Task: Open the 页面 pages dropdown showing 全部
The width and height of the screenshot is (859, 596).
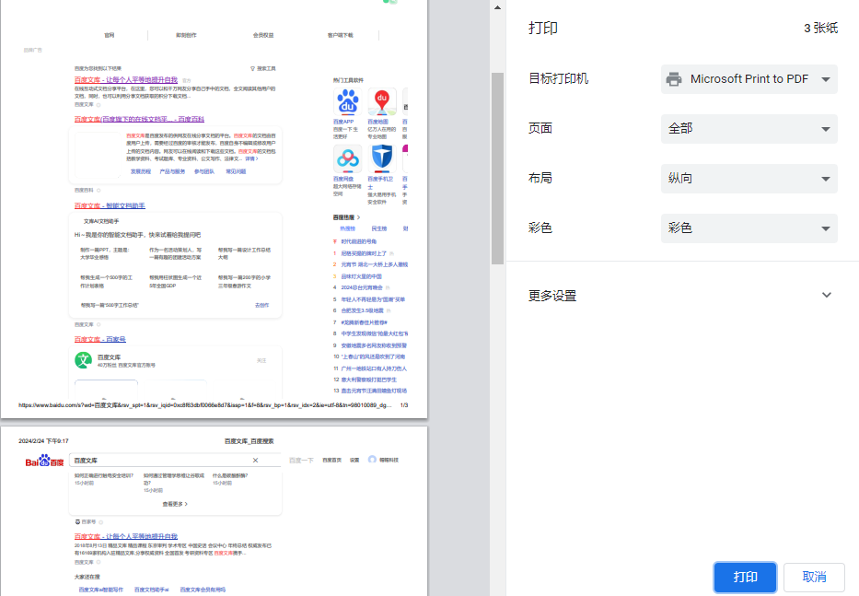Action: pyautogui.click(x=748, y=129)
